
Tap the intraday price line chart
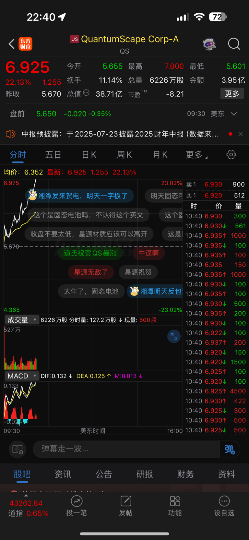click(x=93, y=246)
